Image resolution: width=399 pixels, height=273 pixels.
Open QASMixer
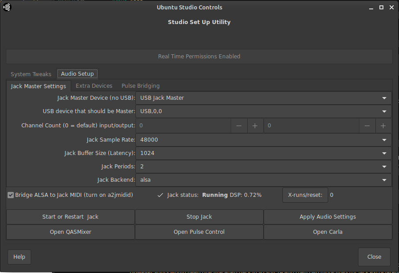tap(70, 232)
